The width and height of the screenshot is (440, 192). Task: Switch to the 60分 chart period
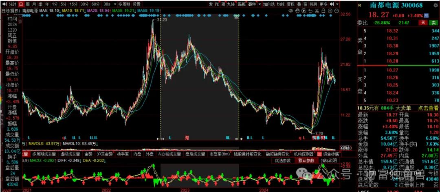click(x=95, y=4)
